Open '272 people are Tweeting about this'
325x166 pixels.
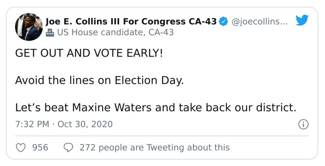[x=155, y=147]
